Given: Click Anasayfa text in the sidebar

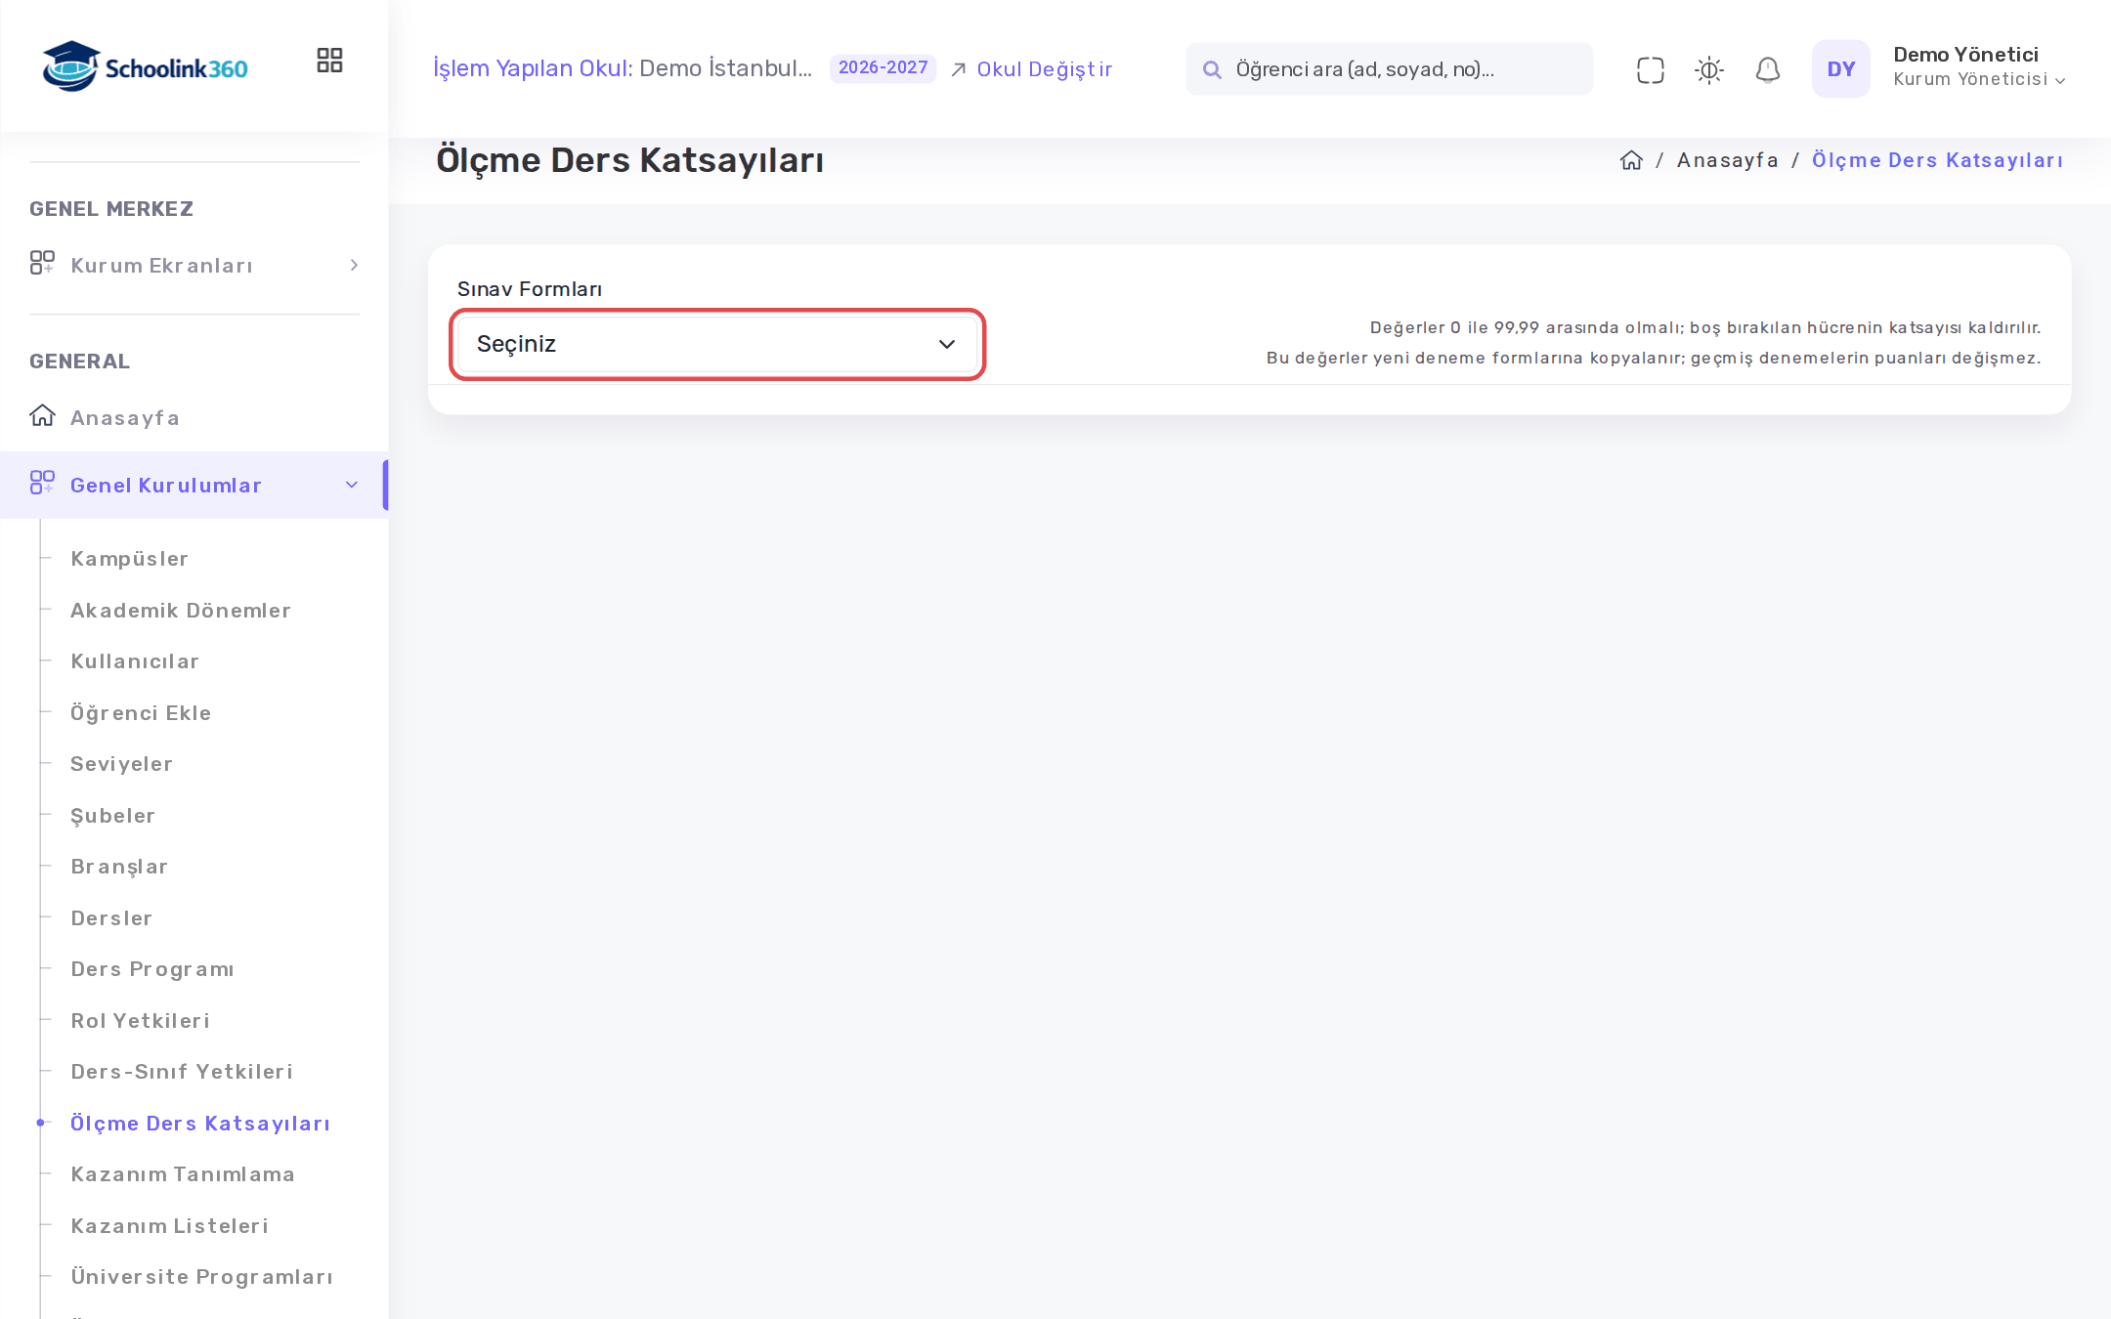Looking at the screenshot, I should (x=125, y=418).
